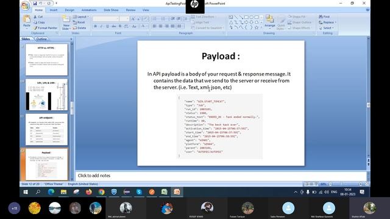
Task: Open the font size combo box
Action: 124,19
